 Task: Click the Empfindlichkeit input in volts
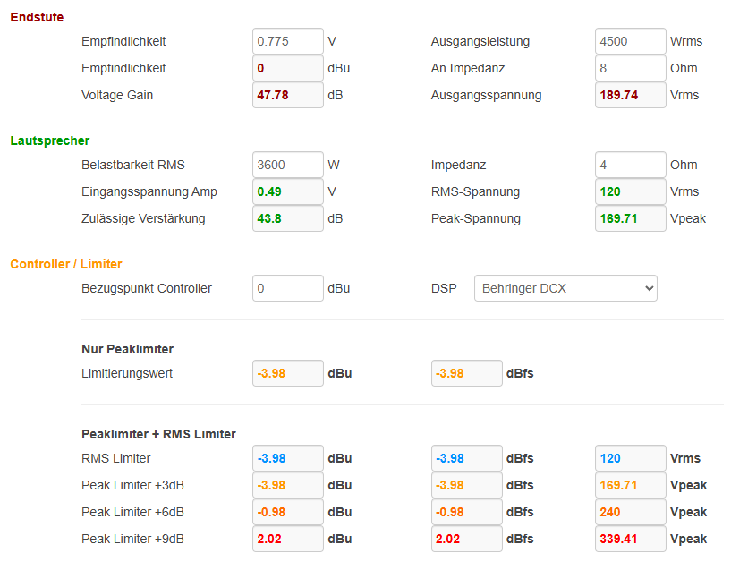click(x=287, y=41)
